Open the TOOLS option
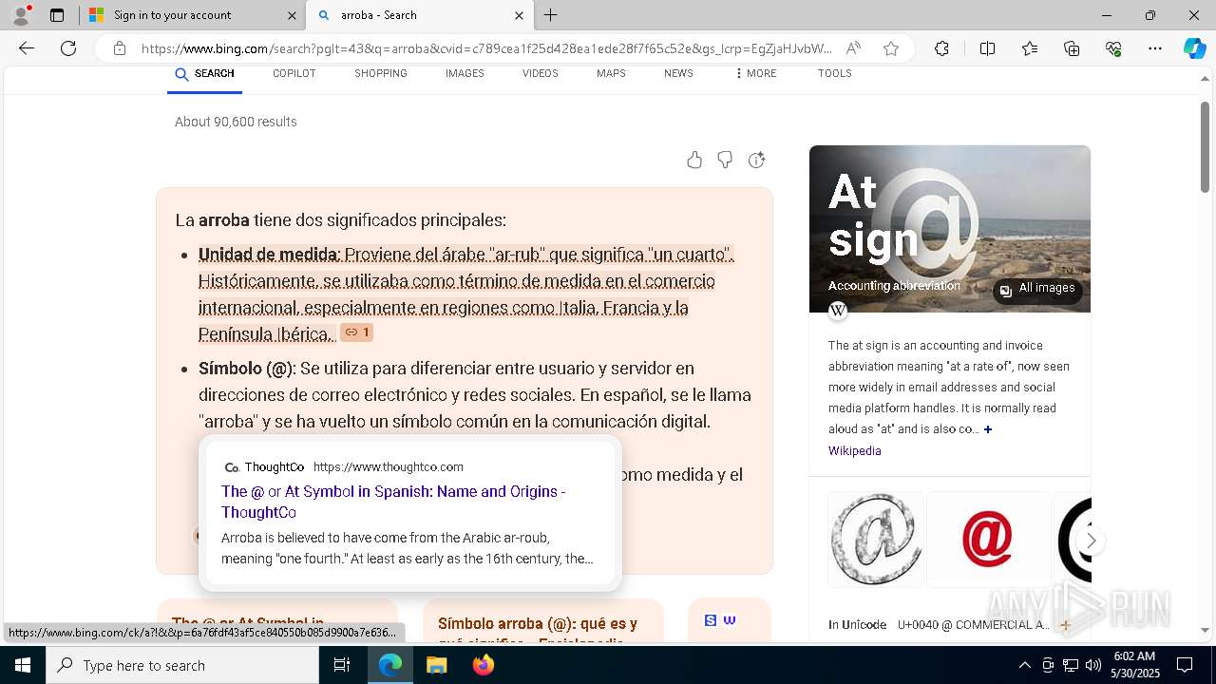1216x684 pixels. click(835, 73)
